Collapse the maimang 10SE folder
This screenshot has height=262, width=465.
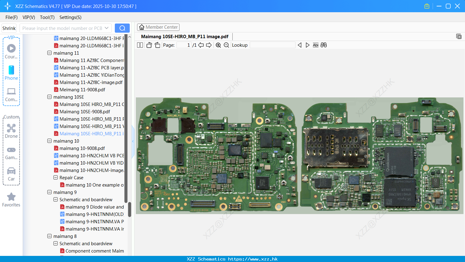[x=49, y=97]
